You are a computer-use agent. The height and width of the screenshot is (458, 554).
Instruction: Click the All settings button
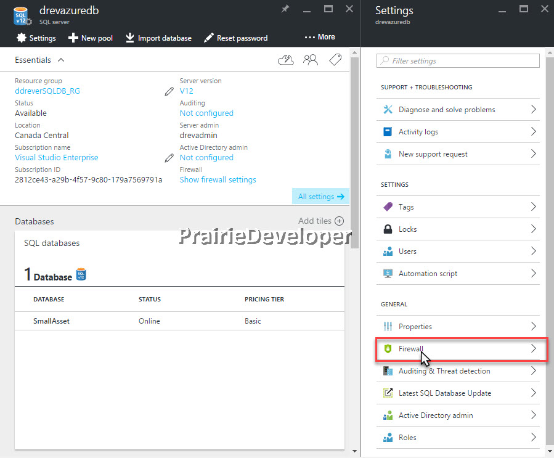(x=321, y=197)
